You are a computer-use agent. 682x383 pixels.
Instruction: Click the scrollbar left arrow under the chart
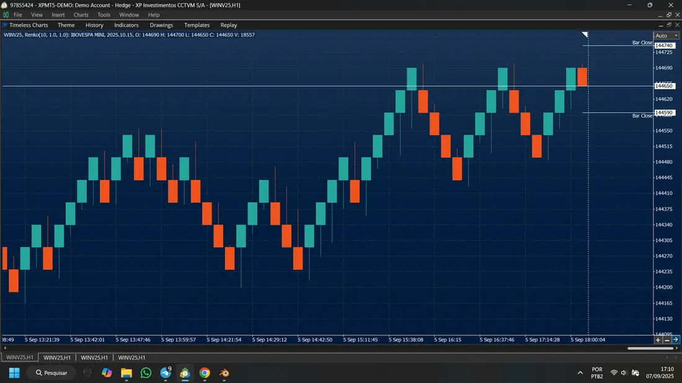point(5,348)
